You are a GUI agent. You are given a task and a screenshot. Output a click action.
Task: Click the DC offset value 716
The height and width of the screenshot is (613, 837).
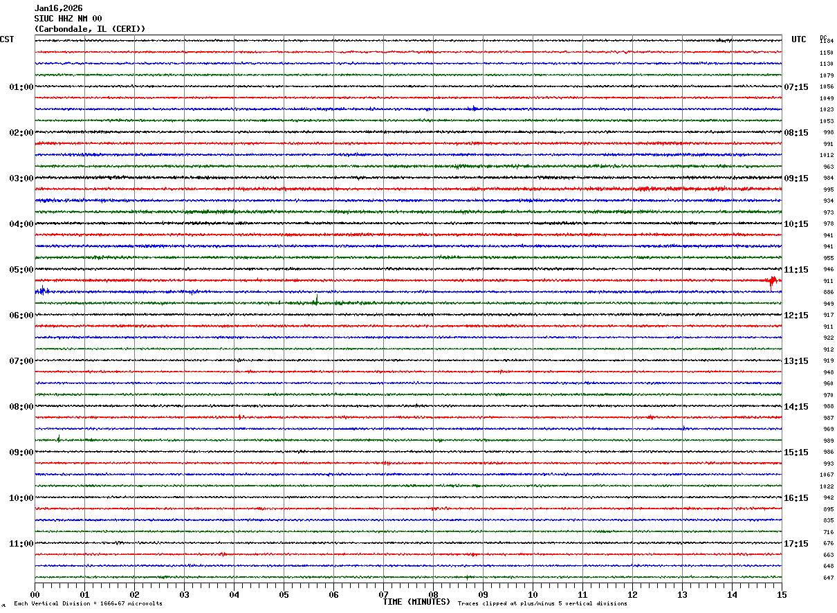[828, 532]
